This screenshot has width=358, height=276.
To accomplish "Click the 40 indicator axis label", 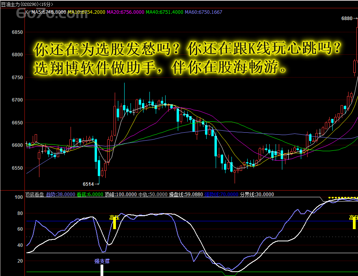I will coord(20,245).
